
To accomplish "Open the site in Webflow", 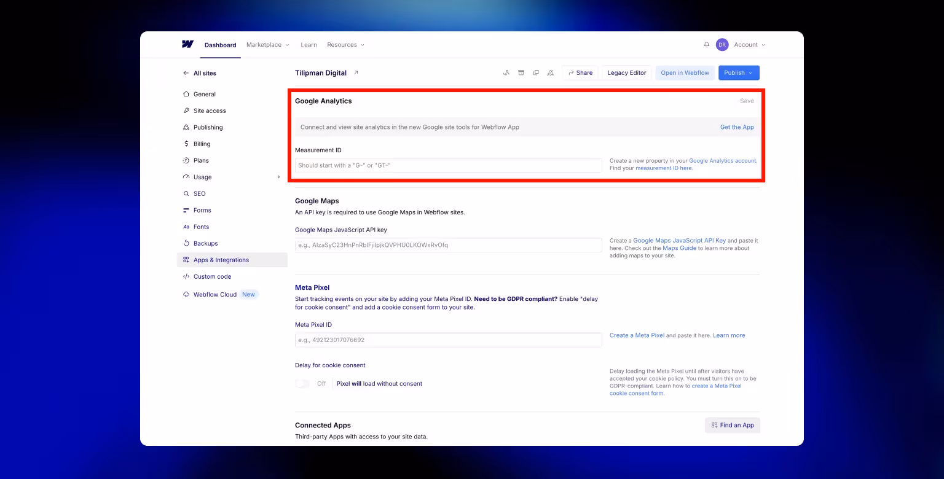I will [685, 72].
